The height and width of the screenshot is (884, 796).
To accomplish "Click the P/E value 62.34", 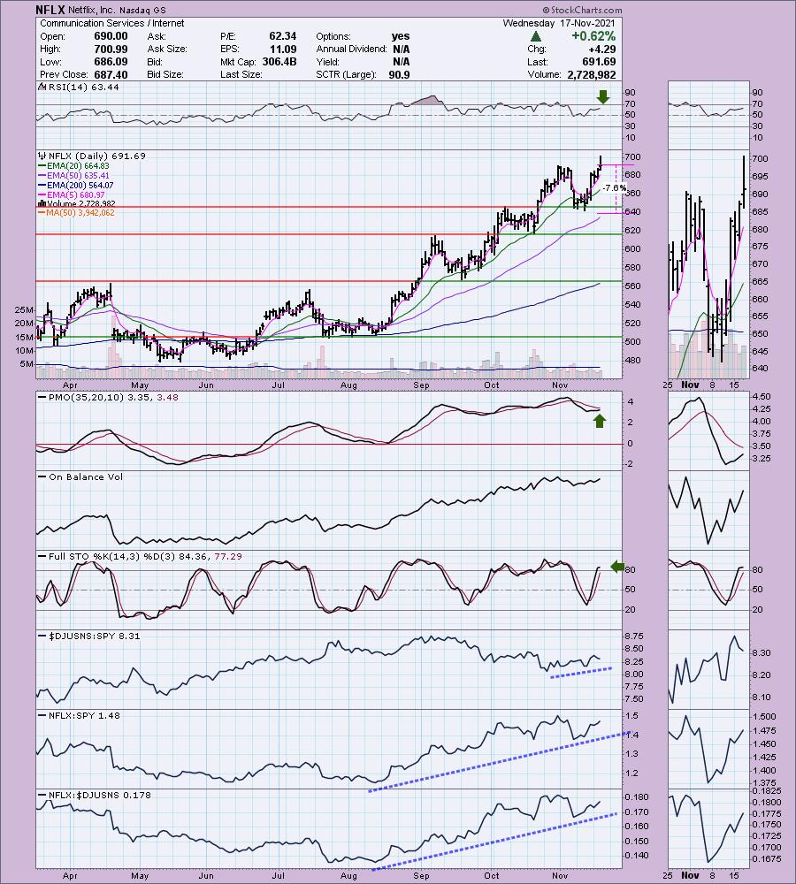I will click(283, 36).
